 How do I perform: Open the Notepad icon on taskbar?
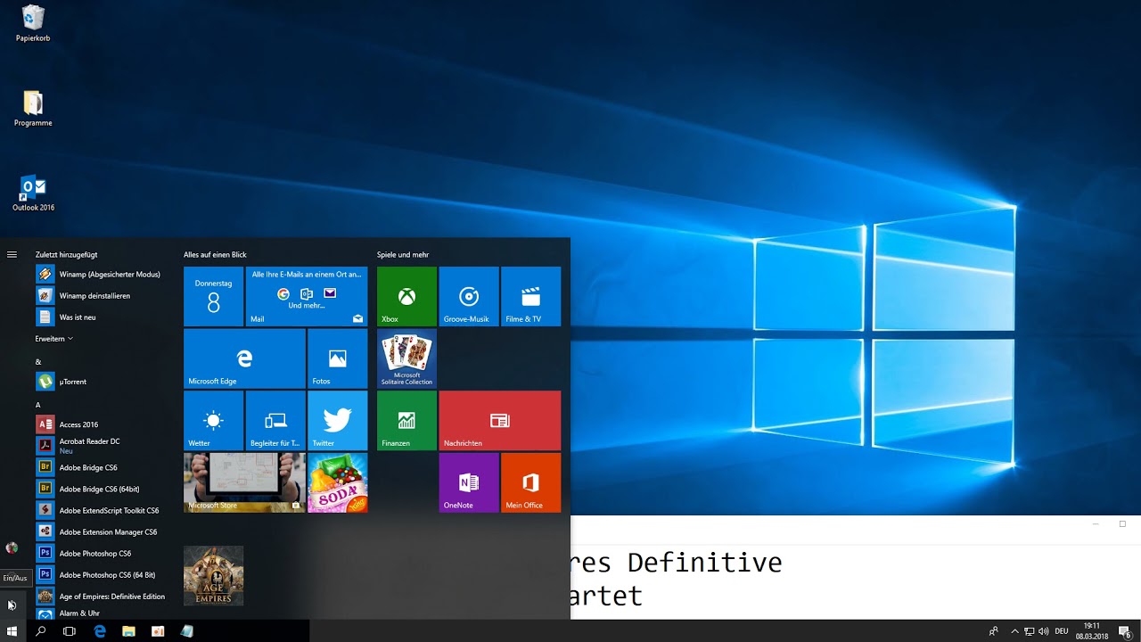[x=186, y=631]
